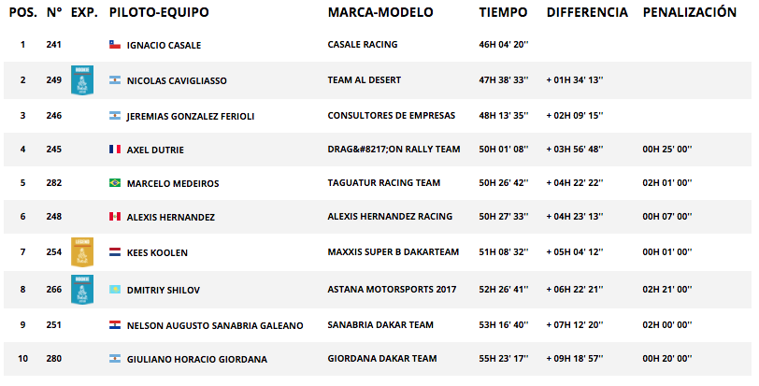
Task: Click the France flag beside Axel Dutrie
Action: tap(115, 149)
